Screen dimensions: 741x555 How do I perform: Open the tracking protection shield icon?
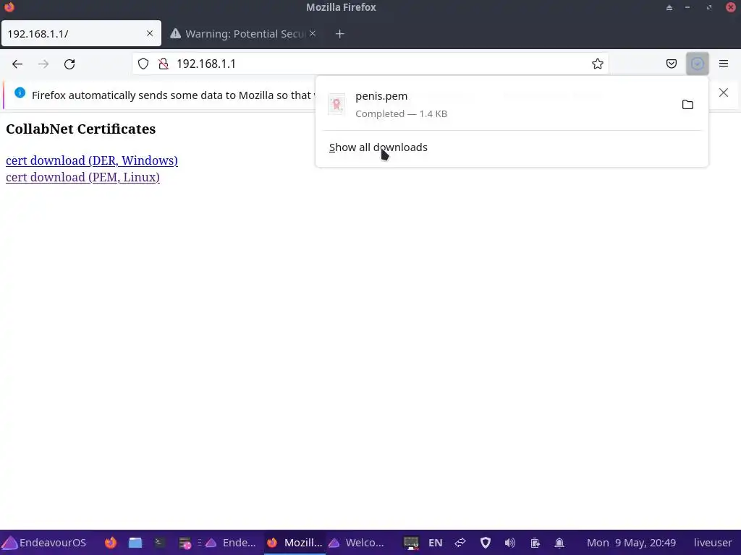click(x=143, y=64)
